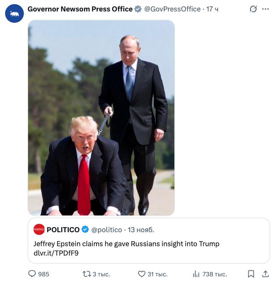Like the tweet with the heart icon
The width and height of the screenshot is (276, 284).
tap(142, 274)
